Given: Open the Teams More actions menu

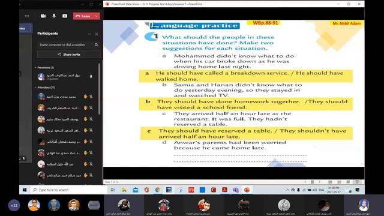Looking at the screenshot, I should [x=26, y=16].
